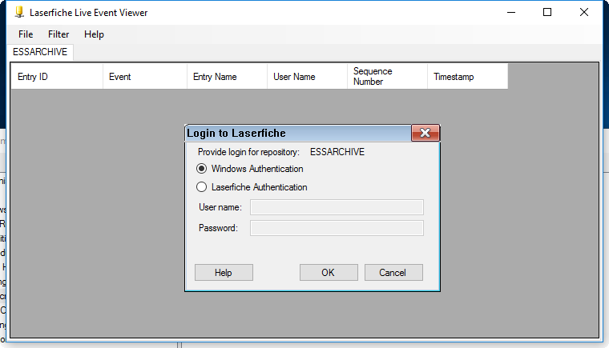Confirm login with OK button
The width and height of the screenshot is (609, 348).
(329, 272)
